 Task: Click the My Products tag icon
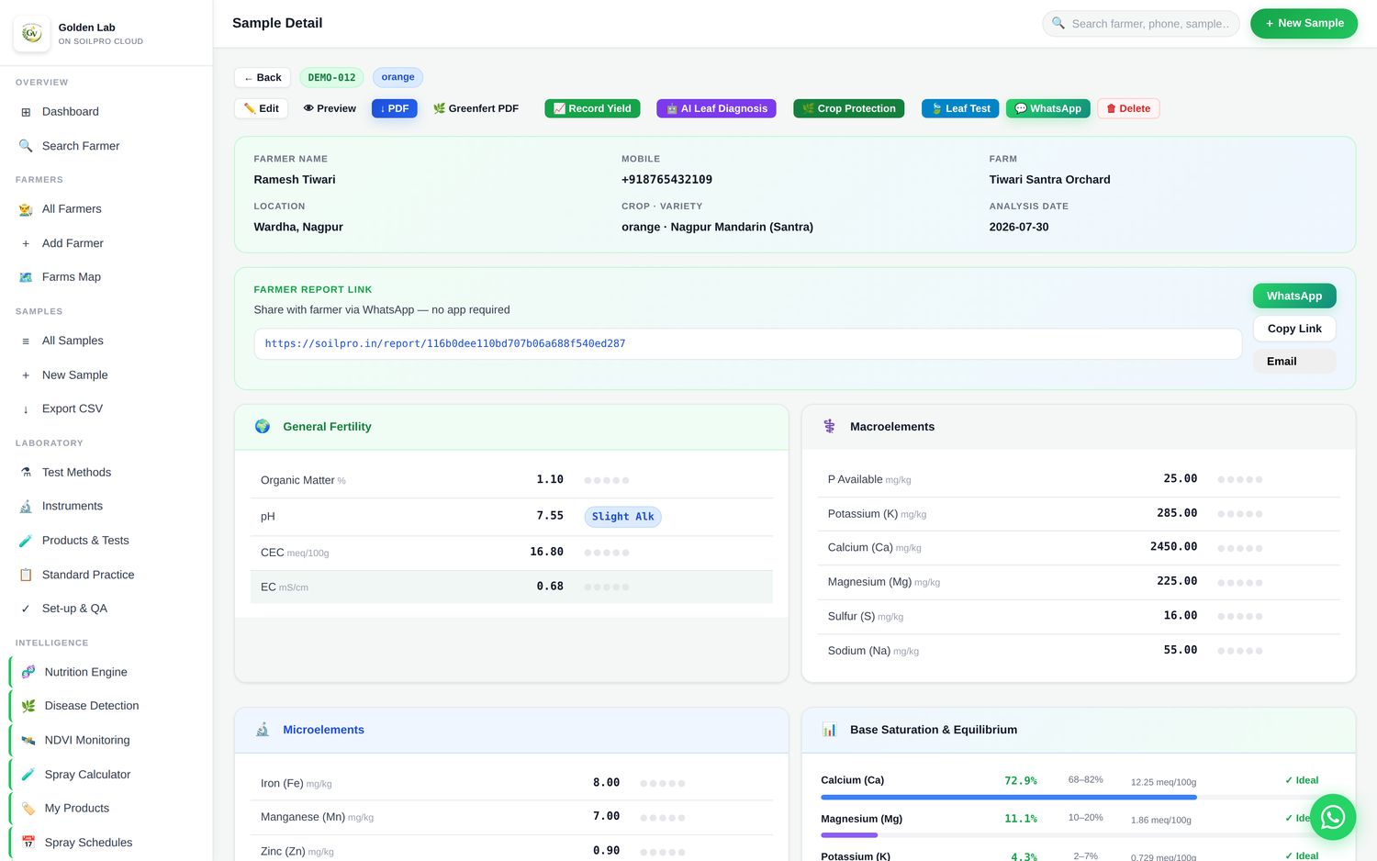[x=28, y=809]
